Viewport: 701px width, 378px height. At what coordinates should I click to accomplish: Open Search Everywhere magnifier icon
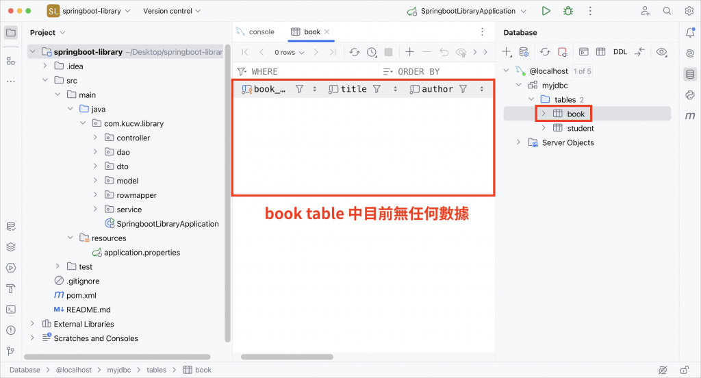tap(667, 11)
